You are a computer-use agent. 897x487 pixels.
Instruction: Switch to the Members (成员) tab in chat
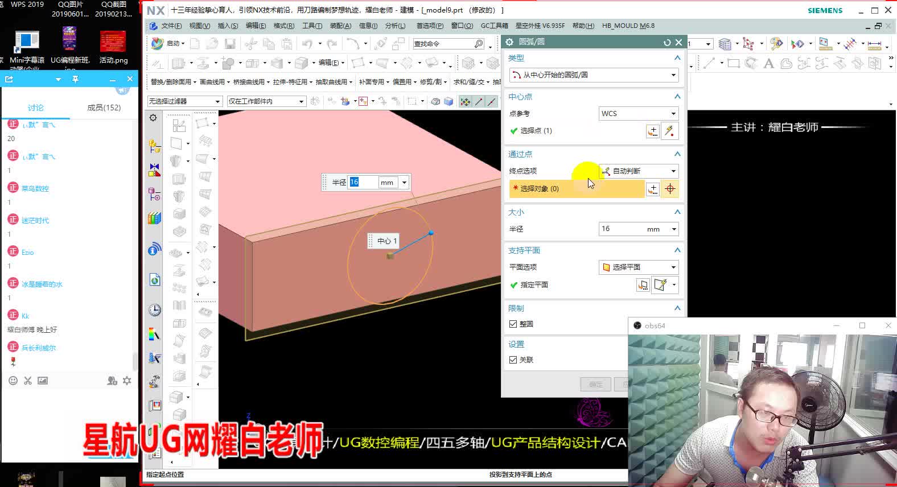[104, 108]
